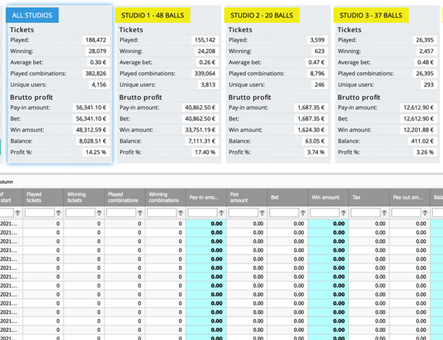The image size is (443, 340).
Task: Click All Studios winning value 28,079
Action: 97,51
